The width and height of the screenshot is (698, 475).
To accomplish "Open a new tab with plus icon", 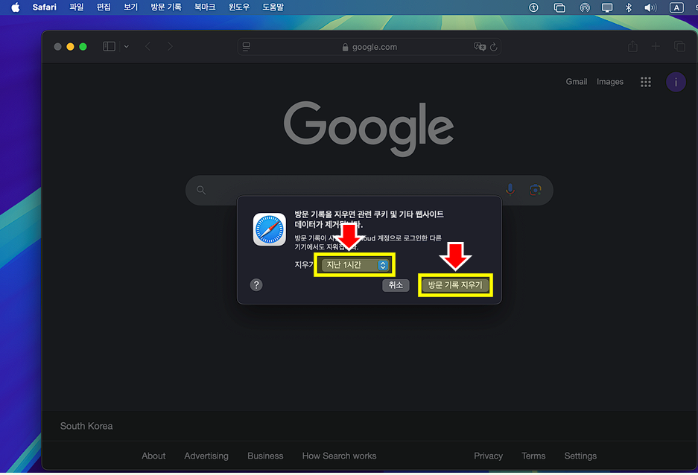I will pos(656,46).
